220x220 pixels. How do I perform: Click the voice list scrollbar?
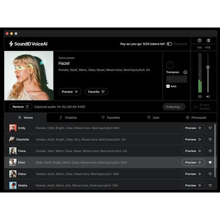click(x=215, y=151)
